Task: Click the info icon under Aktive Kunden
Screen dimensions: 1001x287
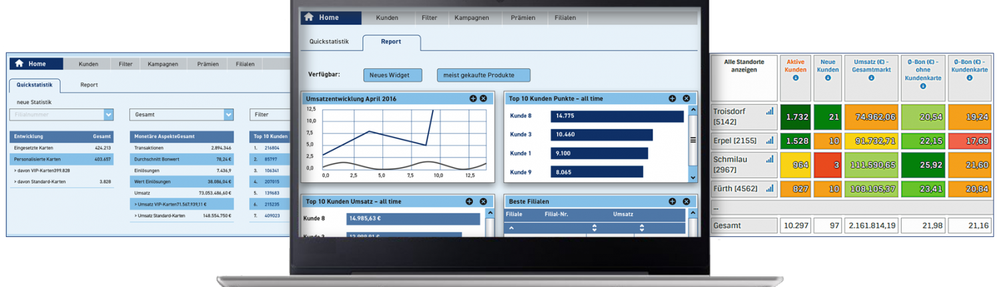Action: coord(795,78)
